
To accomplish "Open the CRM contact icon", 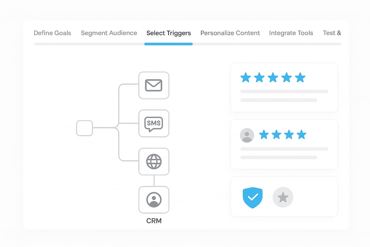I will point(154,200).
